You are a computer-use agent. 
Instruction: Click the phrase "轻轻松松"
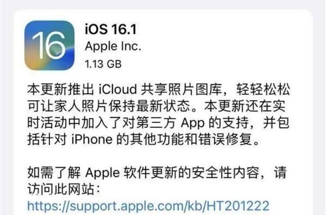coord(263,90)
